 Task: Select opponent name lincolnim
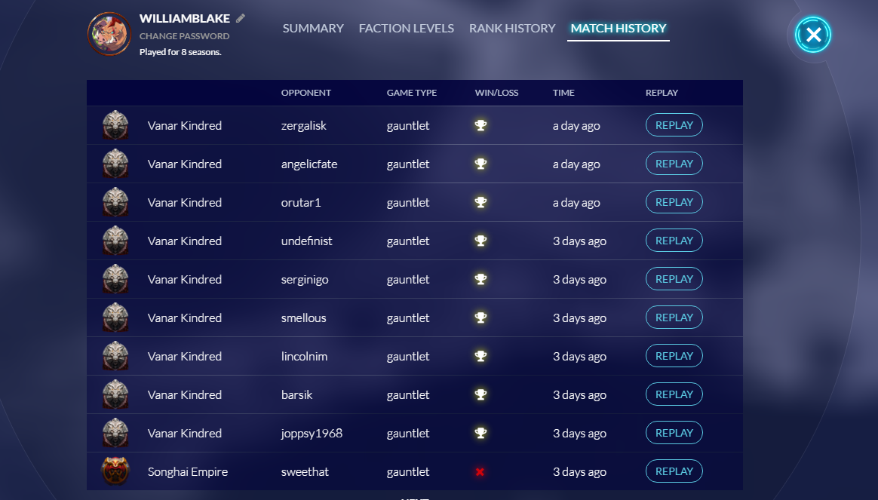point(304,356)
